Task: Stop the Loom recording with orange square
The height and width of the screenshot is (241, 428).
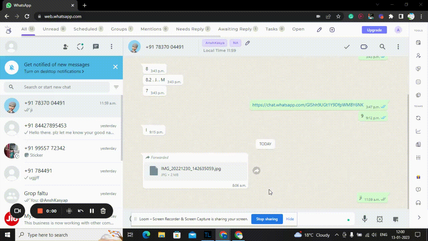Action: (x=40, y=211)
